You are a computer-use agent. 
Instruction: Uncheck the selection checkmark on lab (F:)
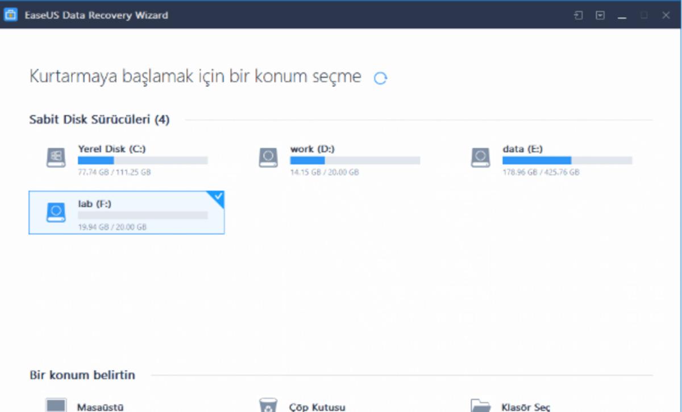(218, 197)
